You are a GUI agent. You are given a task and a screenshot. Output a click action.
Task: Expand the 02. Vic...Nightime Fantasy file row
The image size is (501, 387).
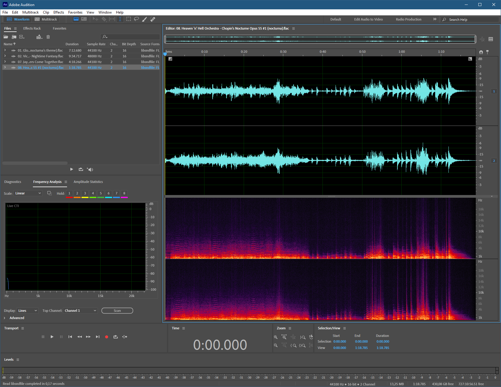(x=5, y=56)
